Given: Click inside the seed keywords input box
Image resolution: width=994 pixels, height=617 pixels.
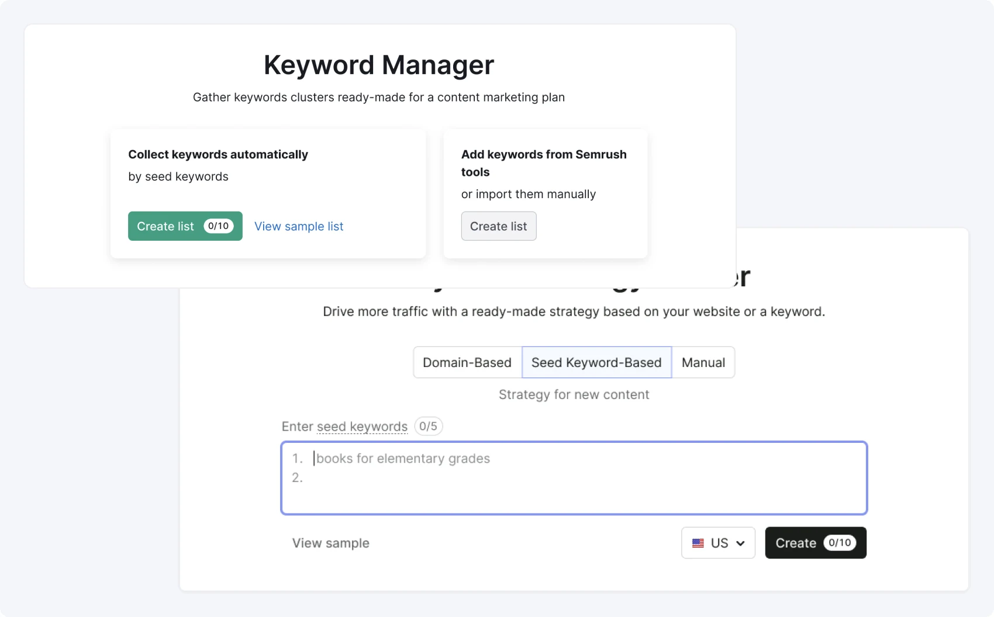Looking at the screenshot, I should [574, 478].
